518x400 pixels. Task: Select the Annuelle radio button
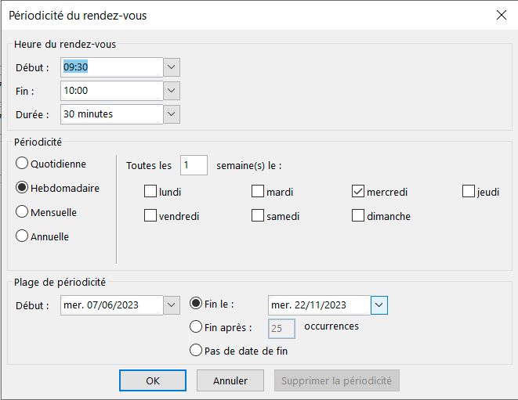[x=22, y=236]
